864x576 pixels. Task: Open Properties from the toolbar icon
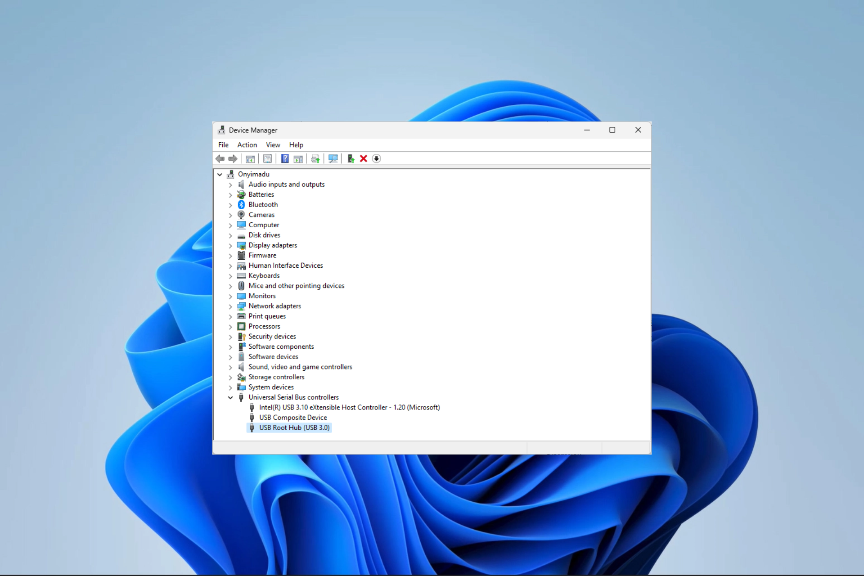point(267,158)
